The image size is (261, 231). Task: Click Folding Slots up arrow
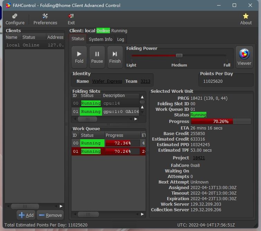point(142,97)
